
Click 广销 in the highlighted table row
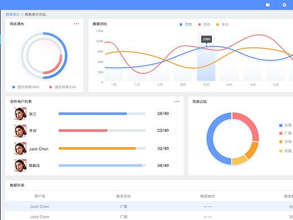(x=123, y=206)
